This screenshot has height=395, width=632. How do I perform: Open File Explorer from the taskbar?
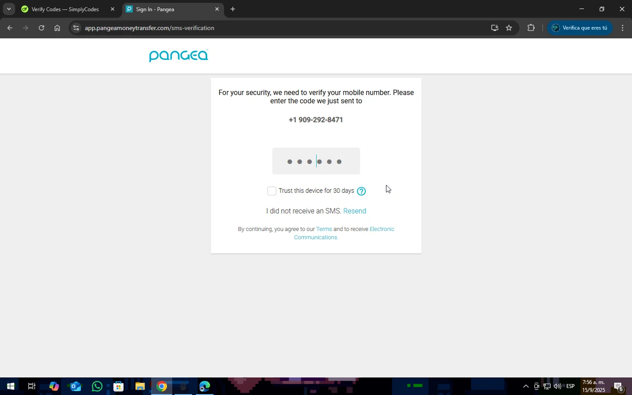tap(140, 386)
